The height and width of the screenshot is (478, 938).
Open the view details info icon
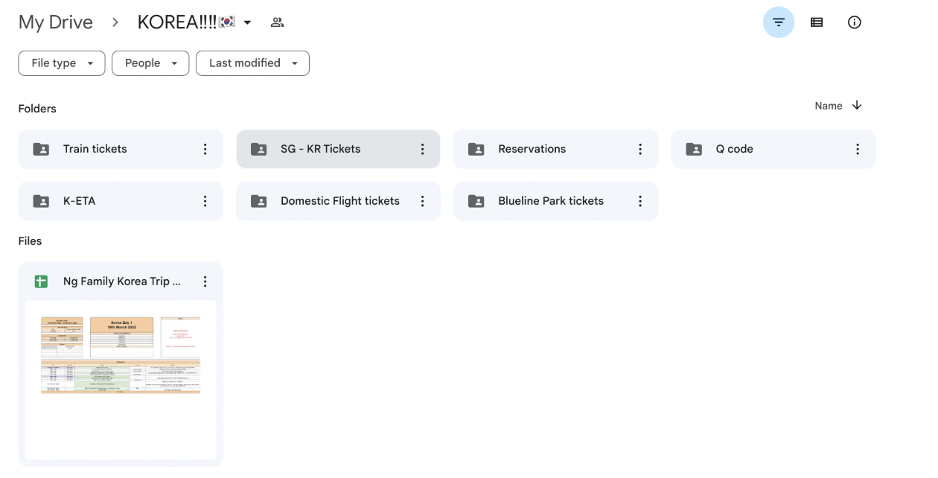[855, 22]
